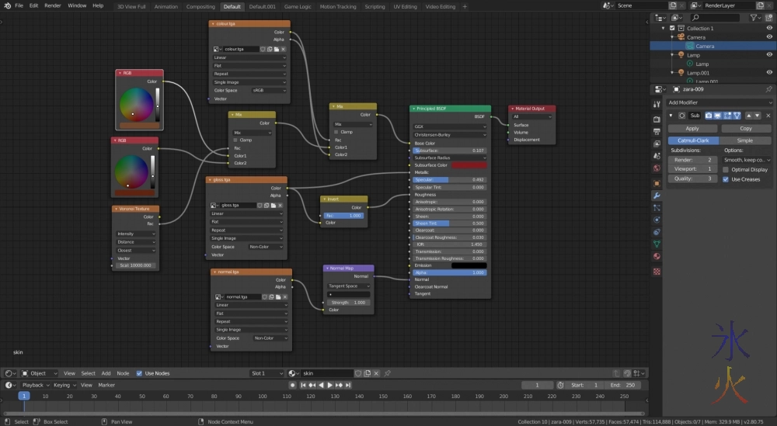Enable the Optimal Display checkbox
Image resolution: width=777 pixels, height=426 pixels.
[726, 169]
